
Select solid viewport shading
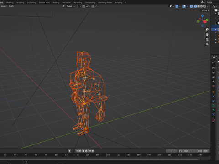click(198, 6)
